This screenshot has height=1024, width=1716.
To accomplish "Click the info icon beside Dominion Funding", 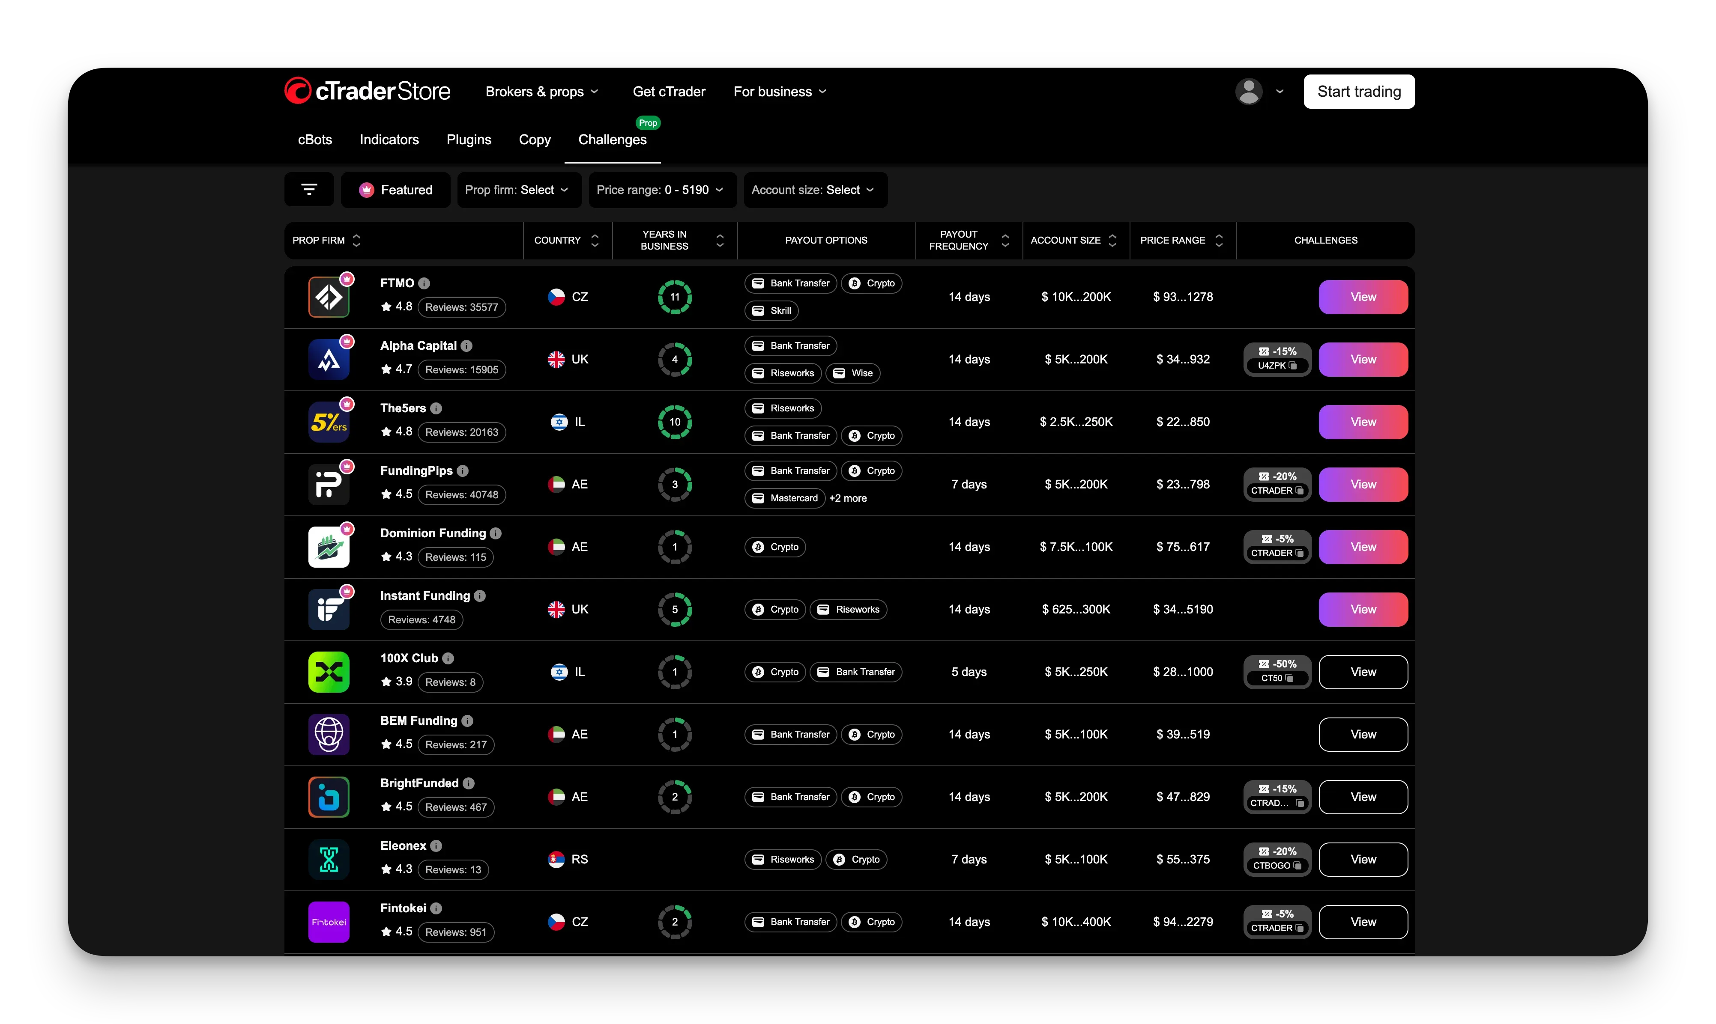I will tap(496, 533).
